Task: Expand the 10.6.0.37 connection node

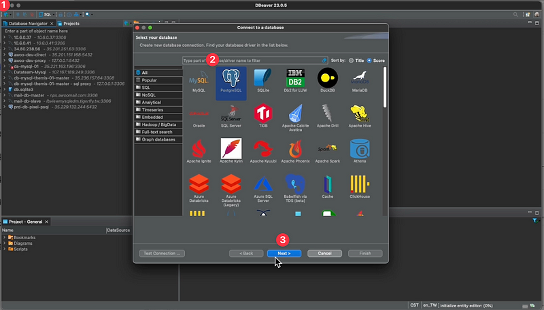Action: click(x=5, y=37)
